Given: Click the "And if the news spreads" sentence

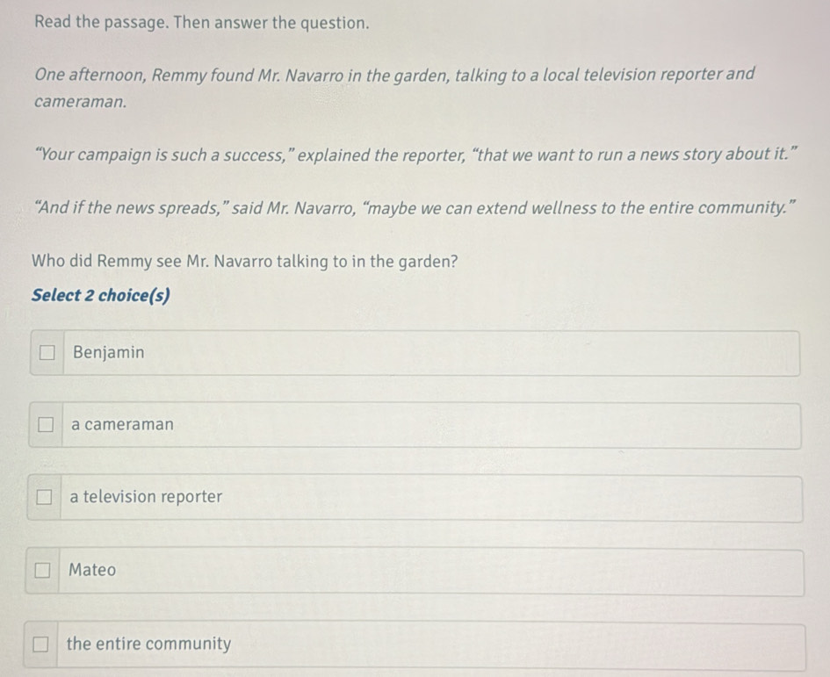Looking at the screenshot, I should [415, 207].
